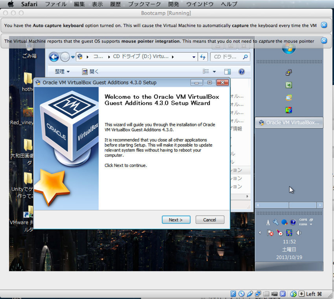Click the volume speaker tray icon

pos(299,233)
